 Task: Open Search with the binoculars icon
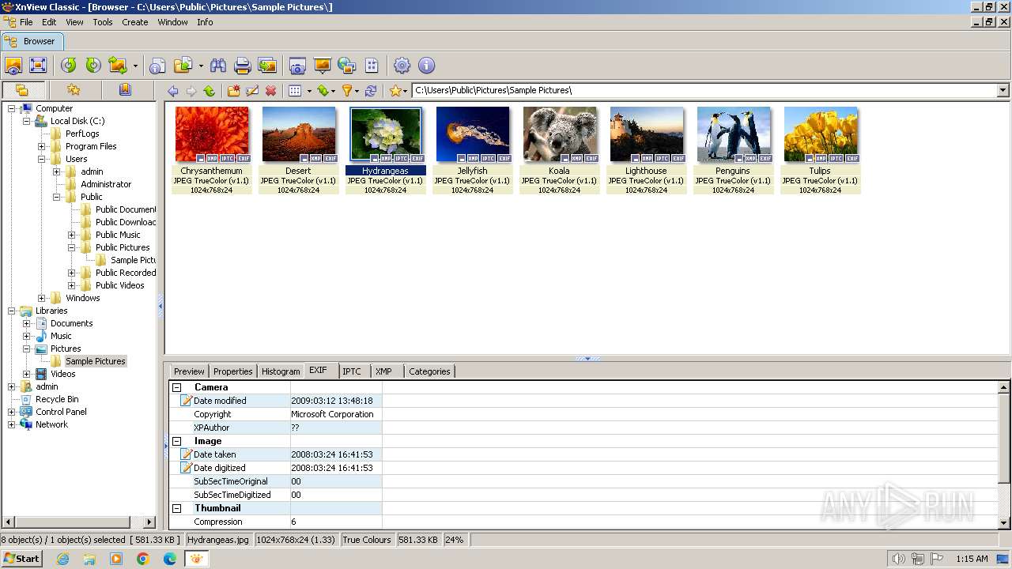pyautogui.click(x=218, y=66)
